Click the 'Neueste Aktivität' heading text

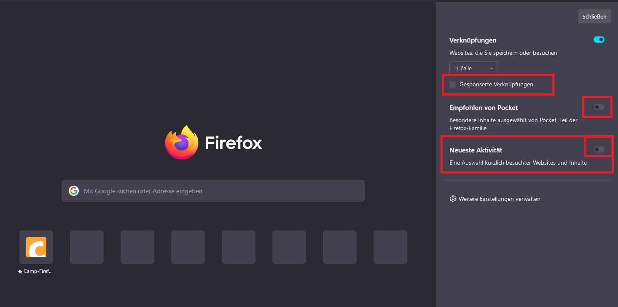point(476,150)
